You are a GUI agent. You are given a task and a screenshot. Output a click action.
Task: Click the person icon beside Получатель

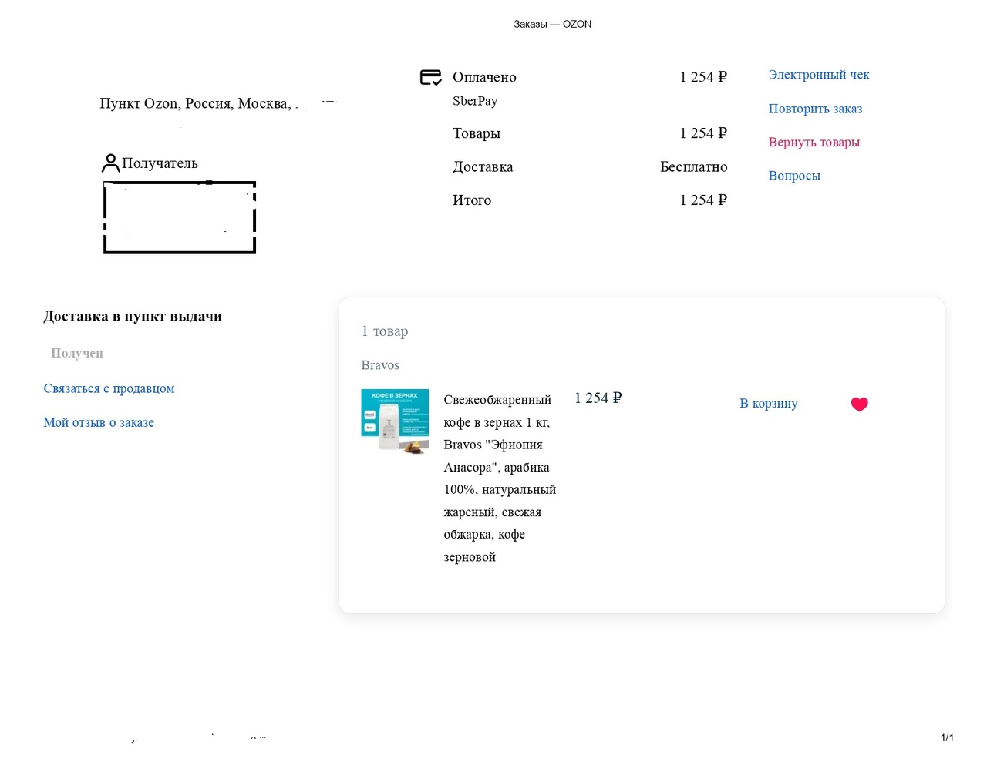coord(111,163)
